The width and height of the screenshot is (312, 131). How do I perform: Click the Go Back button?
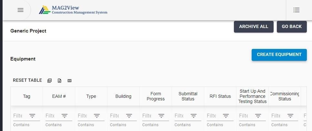click(x=292, y=27)
